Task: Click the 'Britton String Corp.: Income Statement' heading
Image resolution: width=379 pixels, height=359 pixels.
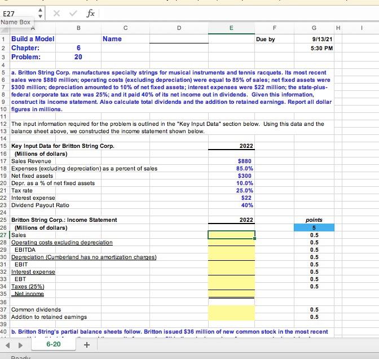Action: (64, 220)
